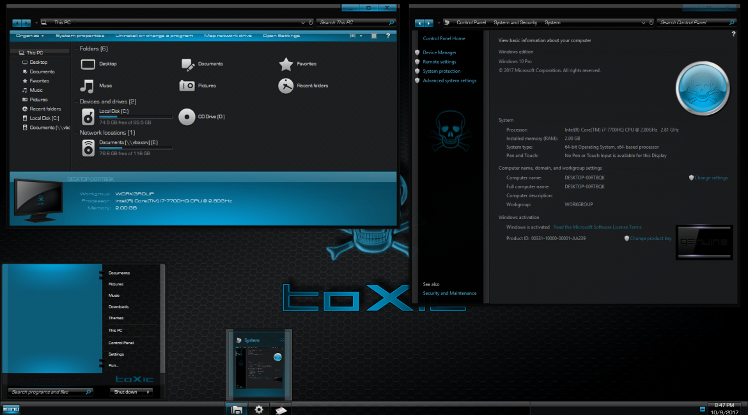
Task: Click the Local Disk (C:) usage bar
Action: tap(136, 117)
